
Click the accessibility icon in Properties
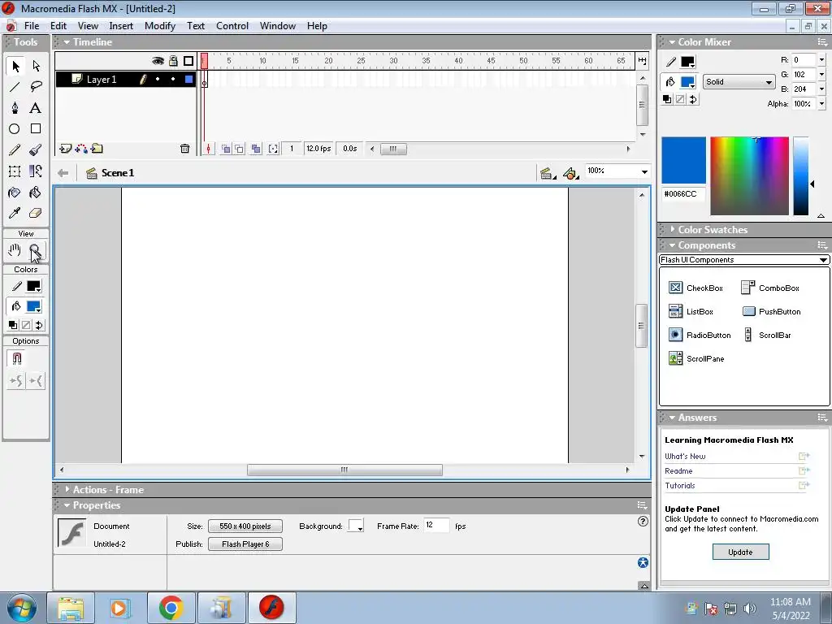(643, 562)
